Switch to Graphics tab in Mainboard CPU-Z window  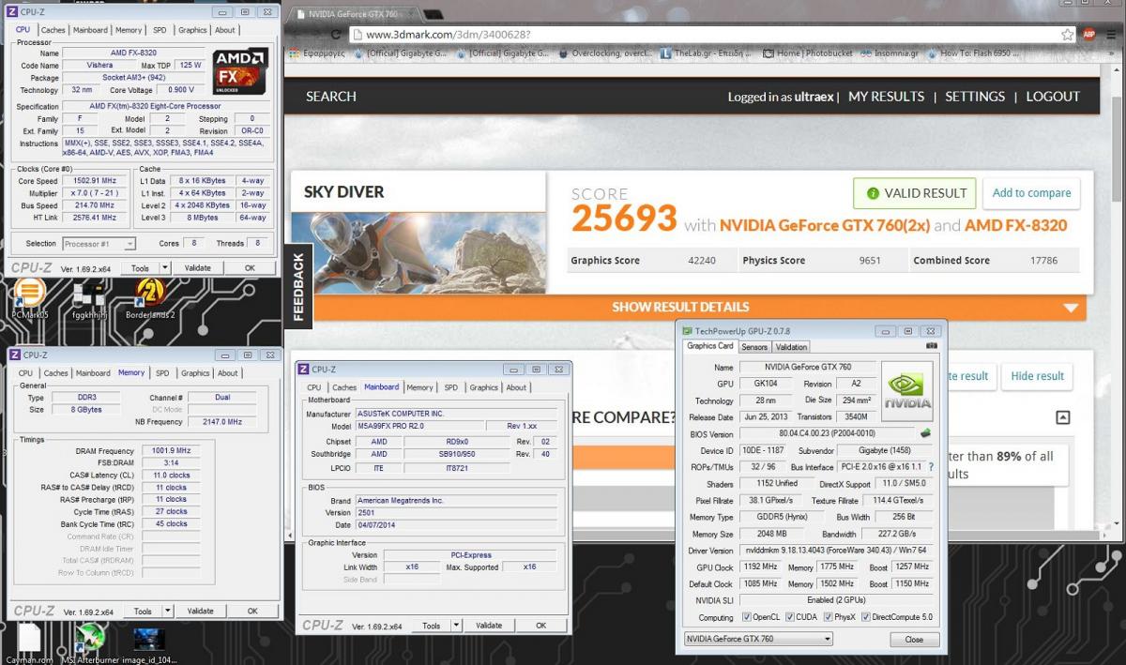coord(484,387)
